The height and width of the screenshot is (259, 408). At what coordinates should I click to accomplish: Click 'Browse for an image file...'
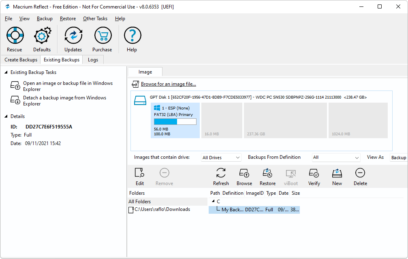pos(168,84)
